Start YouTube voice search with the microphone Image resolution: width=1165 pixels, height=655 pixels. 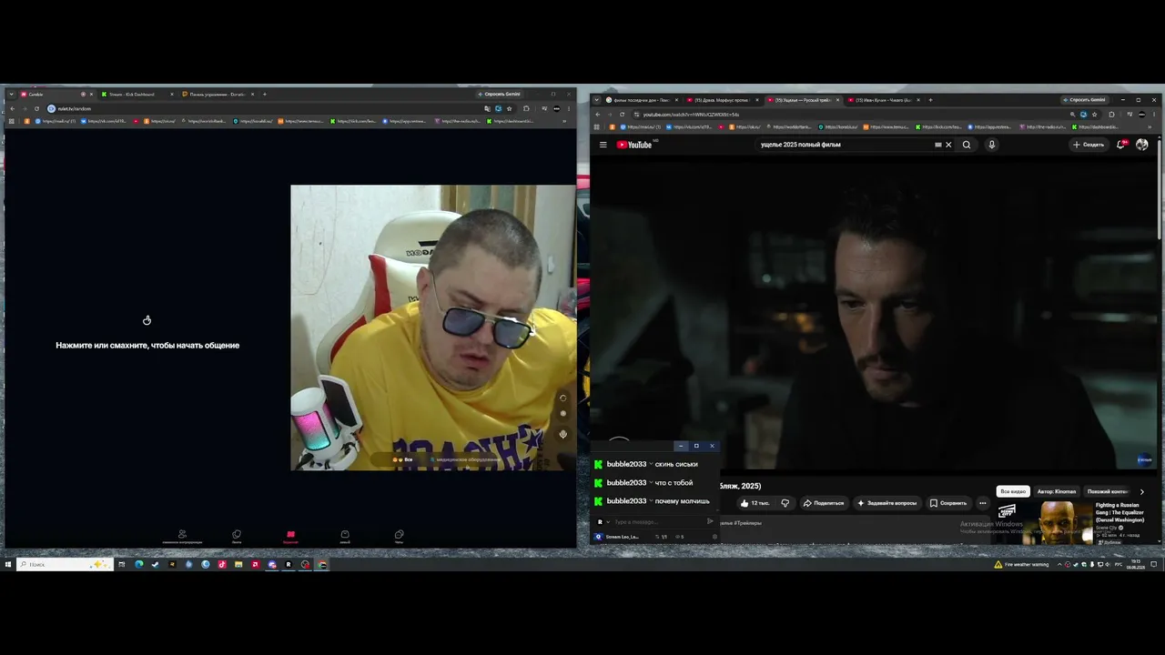tap(991, 145)
